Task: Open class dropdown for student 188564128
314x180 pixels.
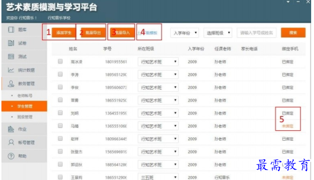Action: 158,165
